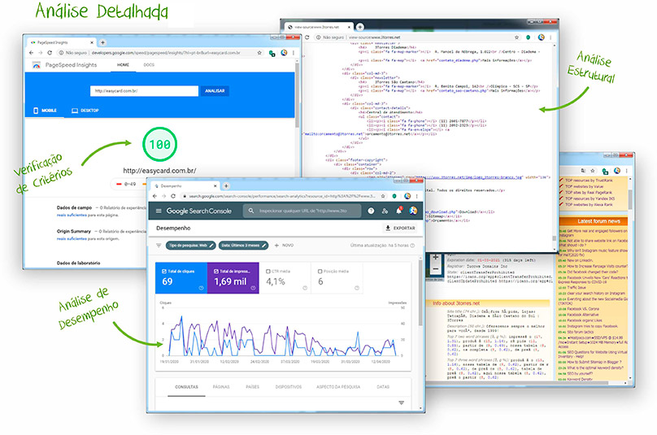Image resolution: width=657 pixels, height=435 pixels.
Task: Toggle the Total de impressões checkbox
Action: tap(216, 271)
